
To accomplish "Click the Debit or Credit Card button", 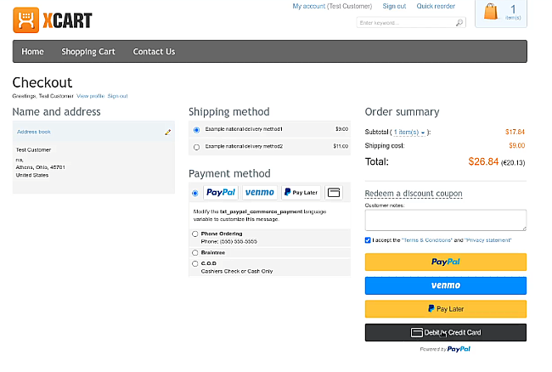I will click(446, 333).
